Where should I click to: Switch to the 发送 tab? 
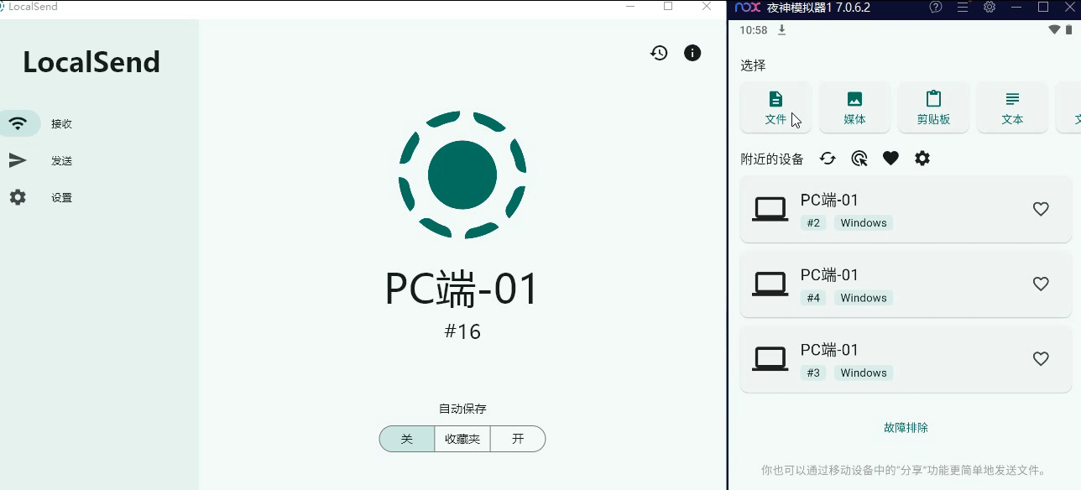coord(61,160)
